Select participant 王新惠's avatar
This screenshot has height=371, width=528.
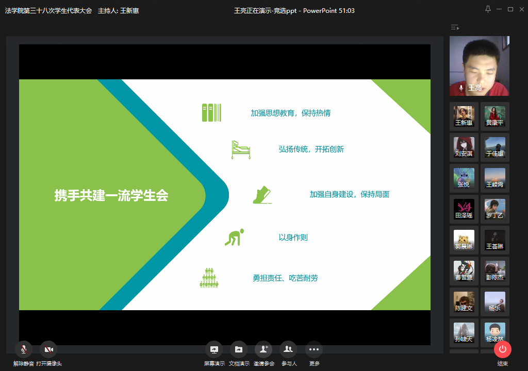(464, 116)
